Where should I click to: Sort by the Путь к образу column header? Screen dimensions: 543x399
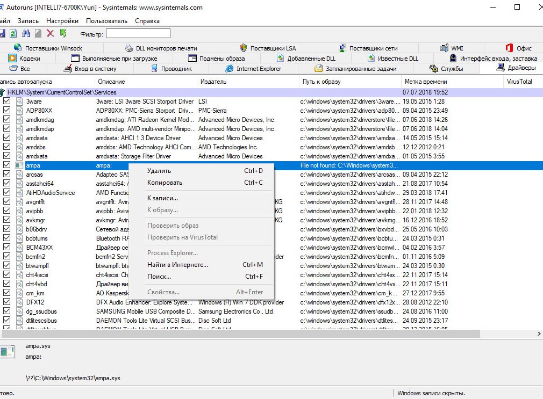coord(350,82)
